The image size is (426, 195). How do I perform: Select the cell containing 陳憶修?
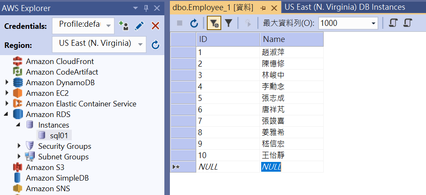tap(291, 64)
